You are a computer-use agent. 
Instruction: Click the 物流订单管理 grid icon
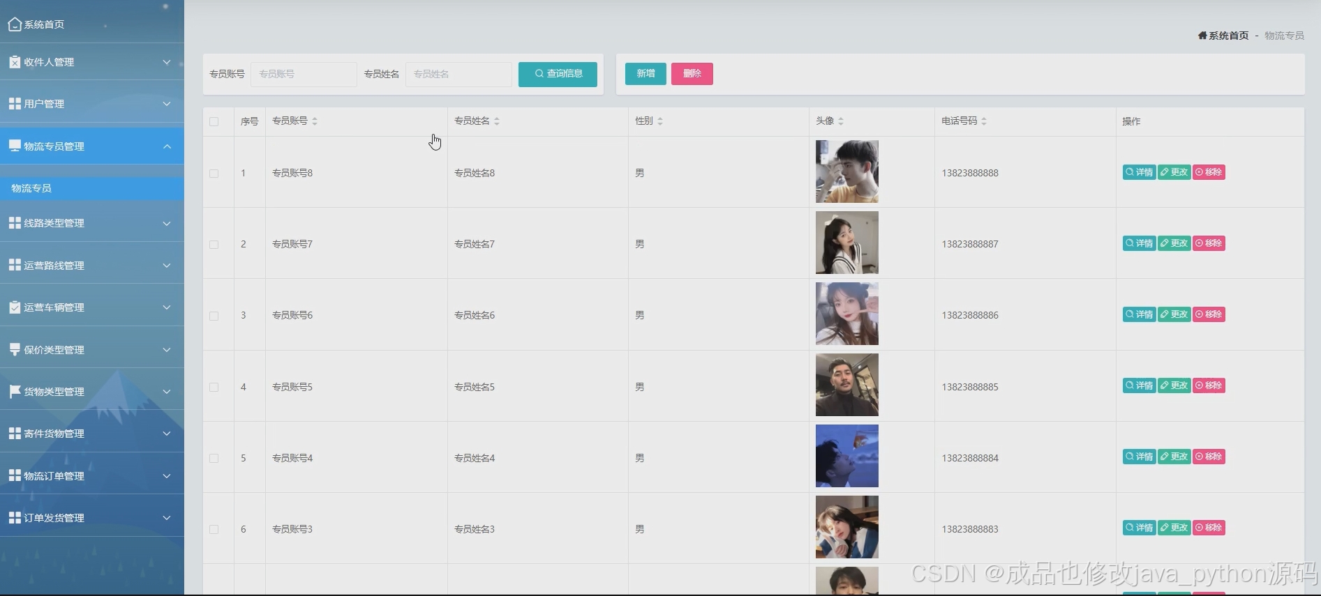tap(15, 475)
